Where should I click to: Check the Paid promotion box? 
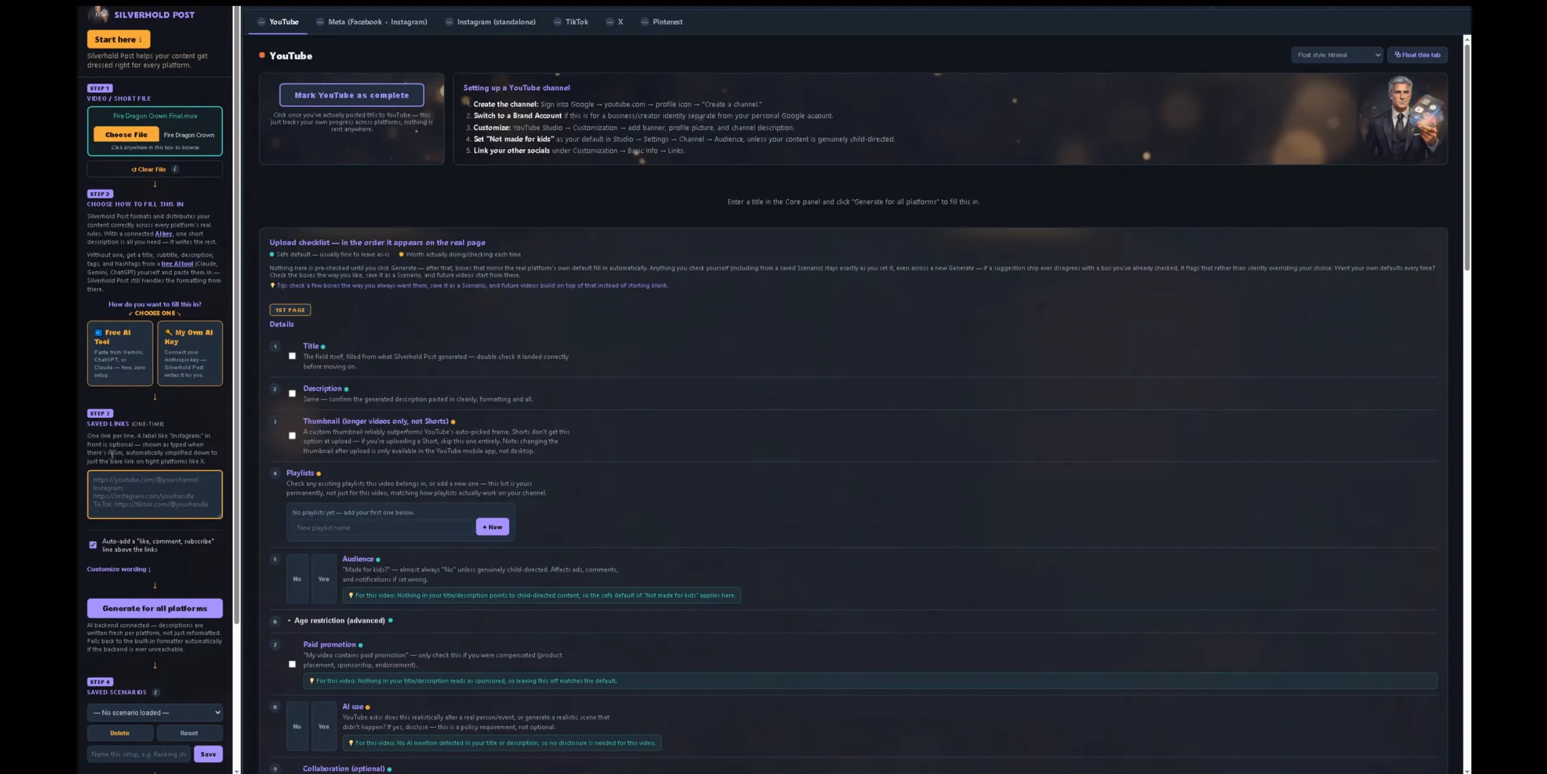[x=292, y=664]
